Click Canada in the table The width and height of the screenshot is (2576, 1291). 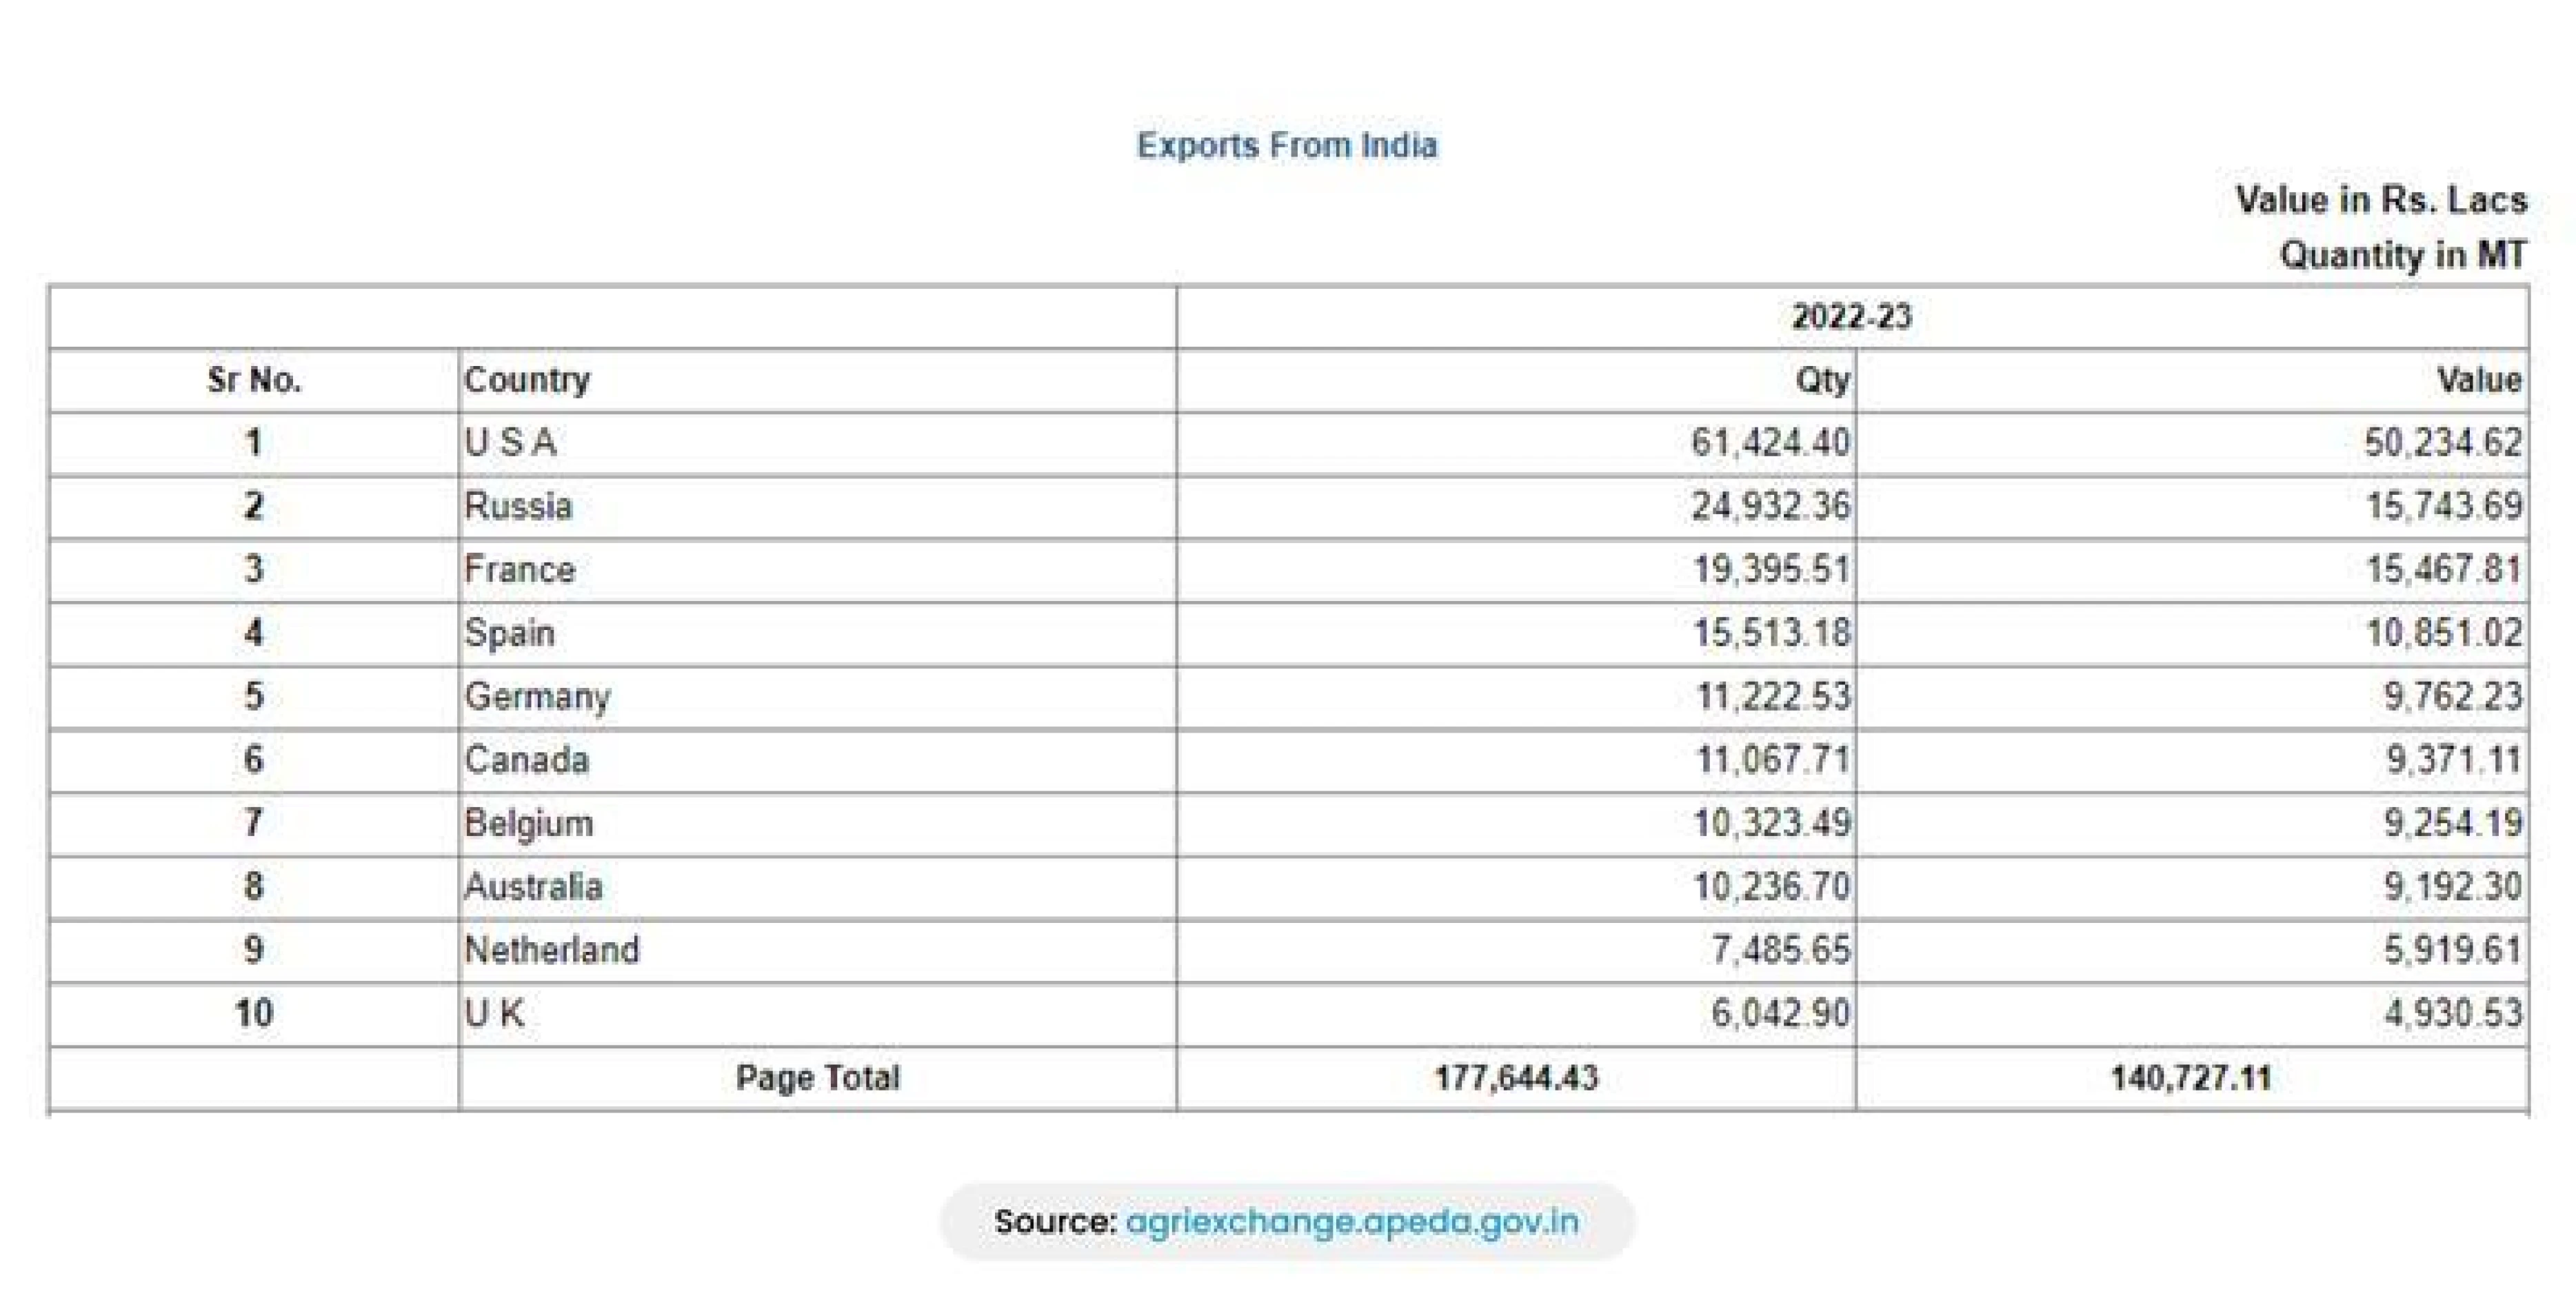click(x=526, y=760)
